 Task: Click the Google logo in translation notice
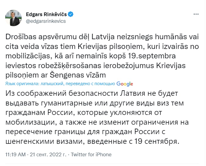tap(125, 84)
